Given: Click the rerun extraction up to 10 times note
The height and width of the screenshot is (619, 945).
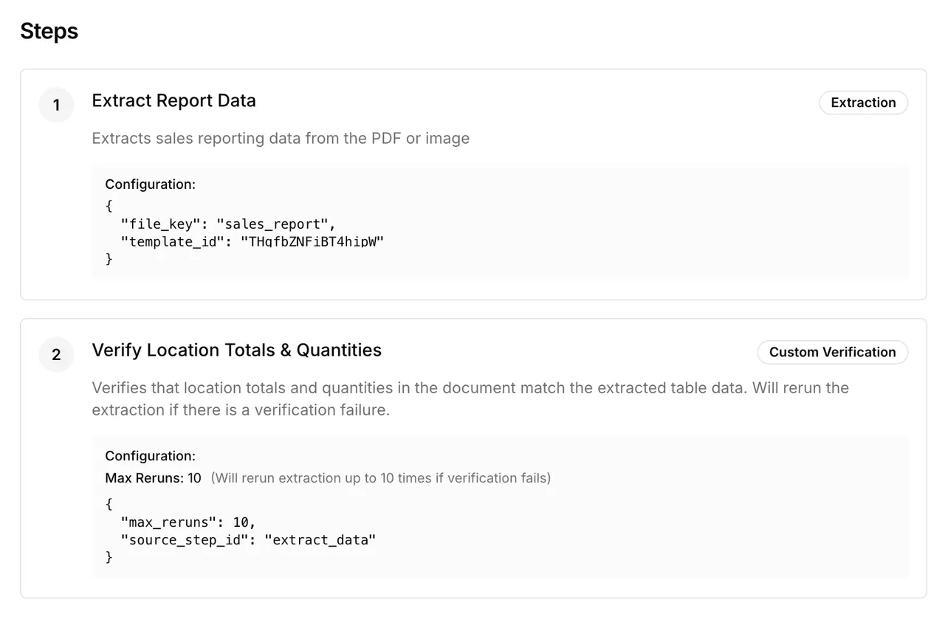Looking at the screenshot, I should 381,478.
